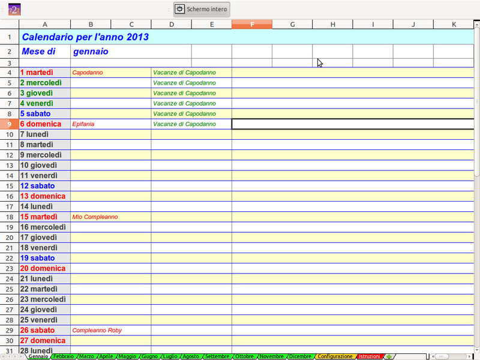Click the '25 venerdì' date cell
480x360 pixels.
[44, 320]
